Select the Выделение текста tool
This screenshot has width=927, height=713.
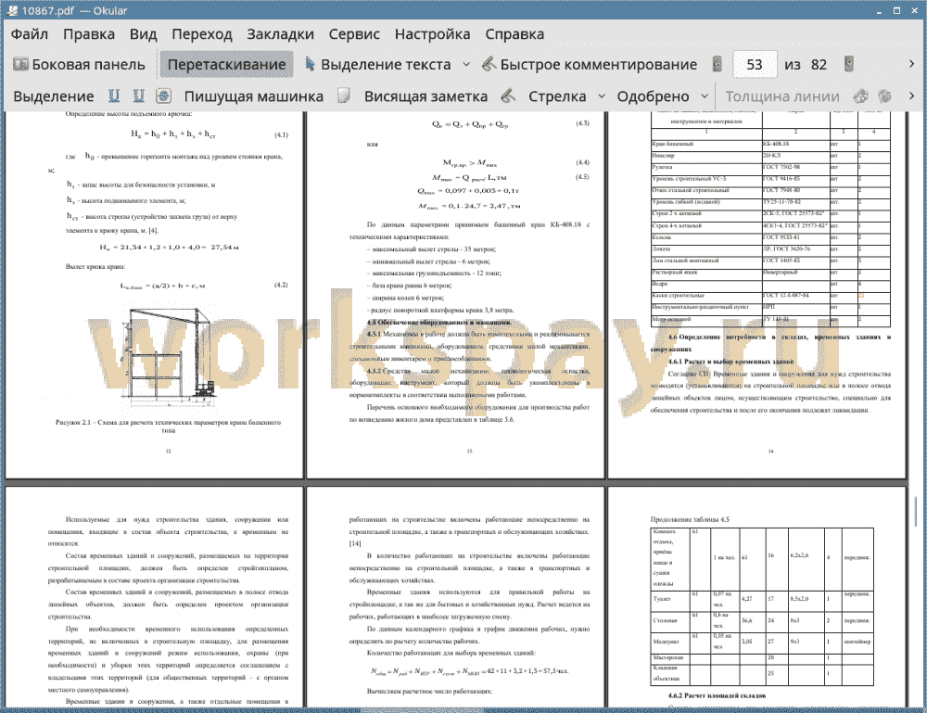tap(378, 65)
